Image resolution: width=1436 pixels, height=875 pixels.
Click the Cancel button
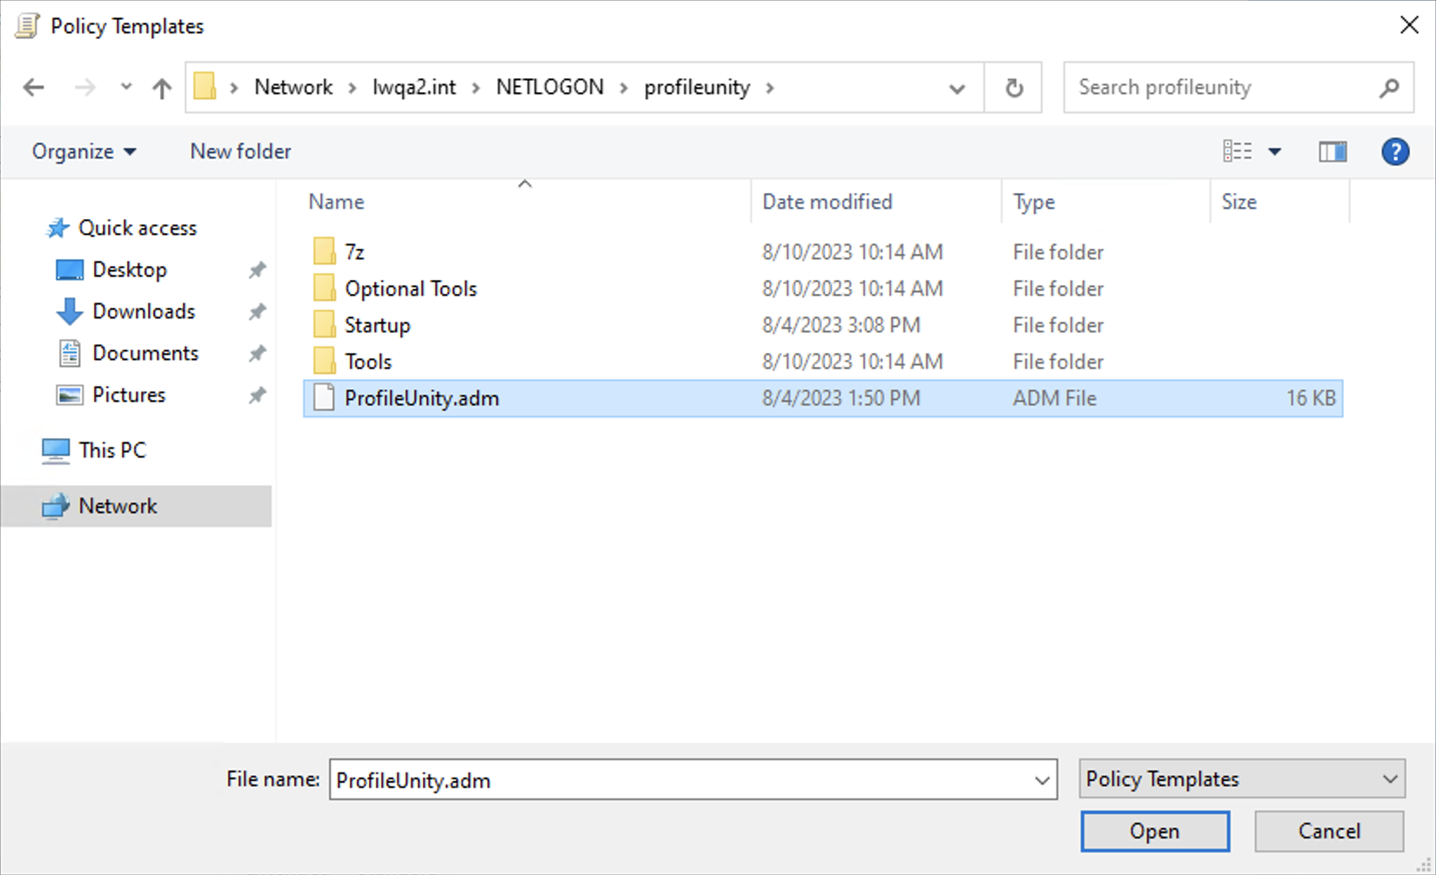(x=1328, y=831)
